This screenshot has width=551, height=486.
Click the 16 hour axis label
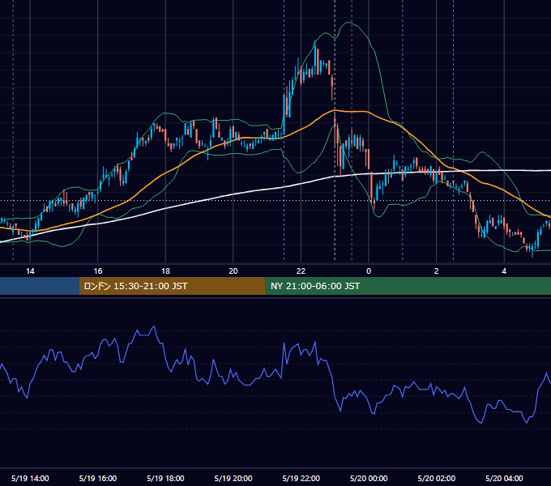(98, 271)
